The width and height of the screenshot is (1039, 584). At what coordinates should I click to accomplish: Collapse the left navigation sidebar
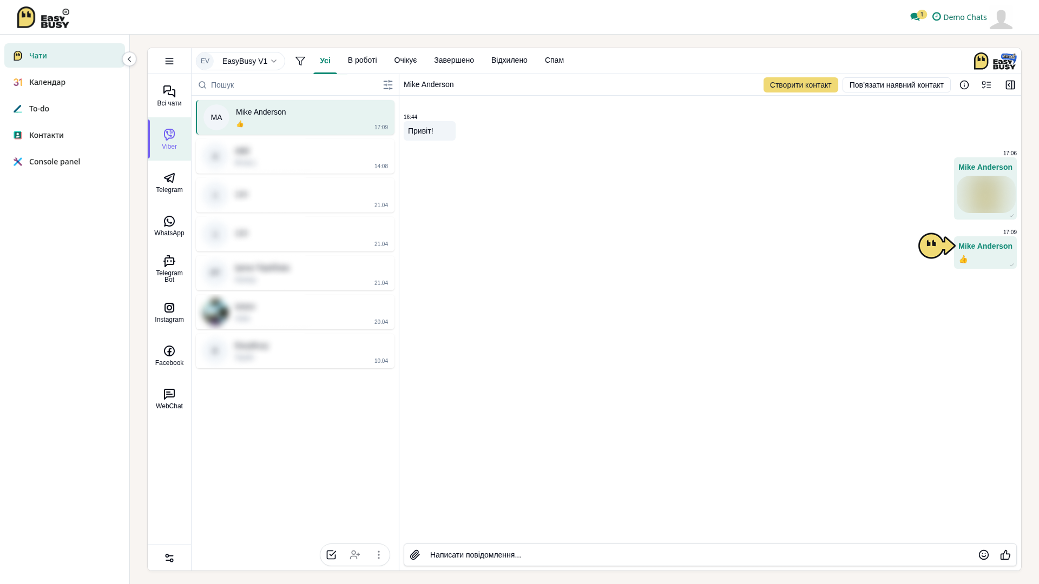point(129,59)
